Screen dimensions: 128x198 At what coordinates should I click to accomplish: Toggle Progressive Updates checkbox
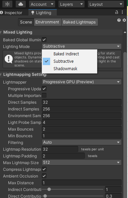click(x=44, y=89)
